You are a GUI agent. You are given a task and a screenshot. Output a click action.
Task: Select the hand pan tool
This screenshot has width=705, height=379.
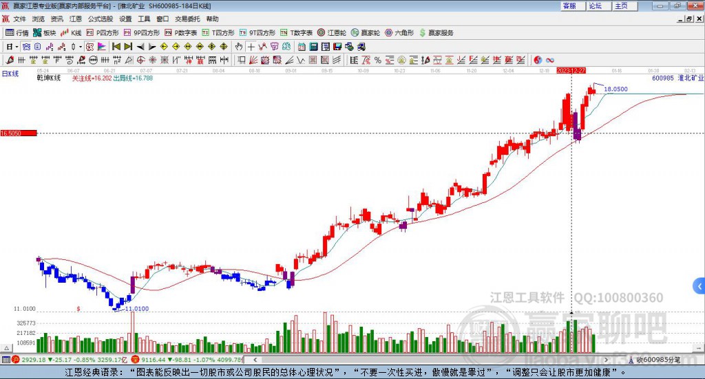pos(239,46)
